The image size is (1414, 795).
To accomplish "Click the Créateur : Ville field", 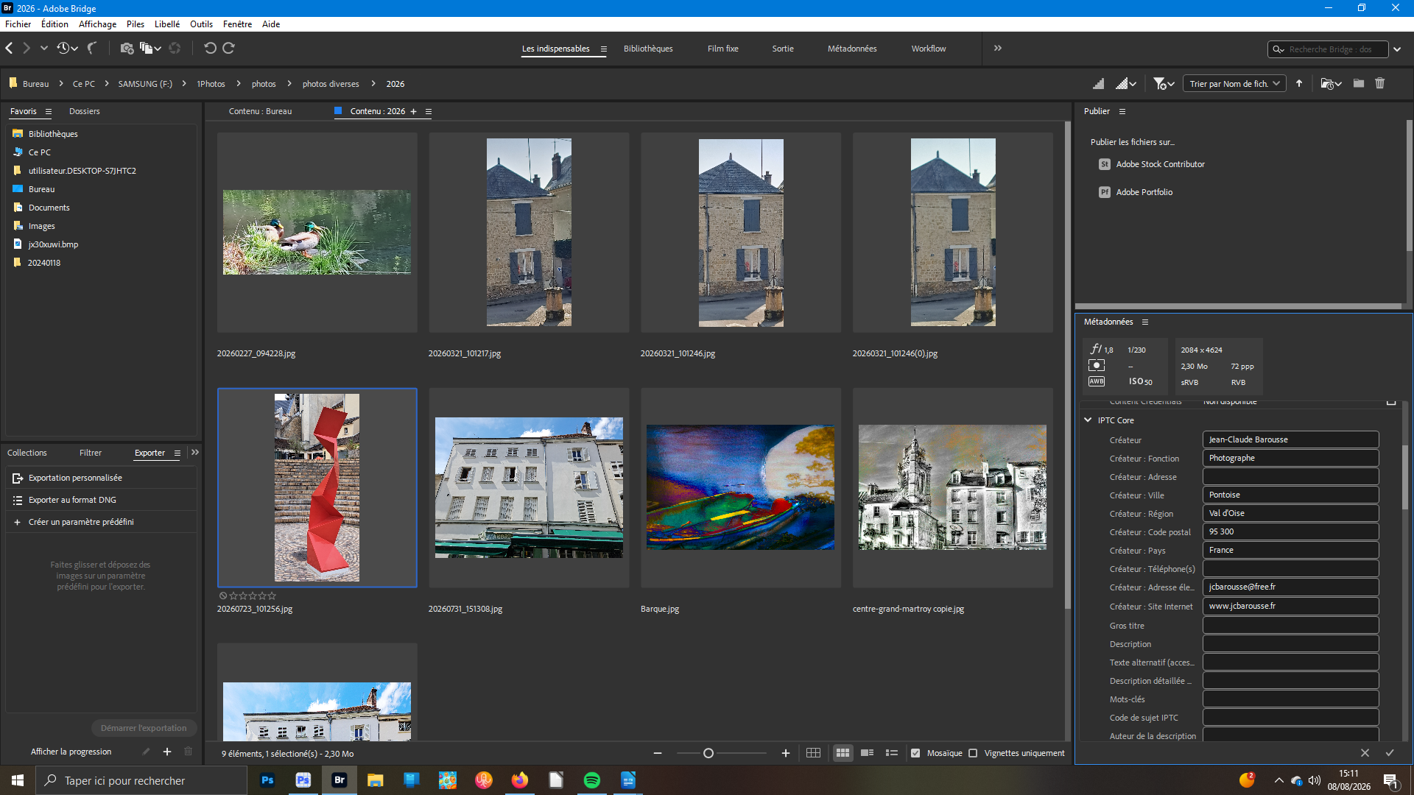I will (x=1291, y=495).
